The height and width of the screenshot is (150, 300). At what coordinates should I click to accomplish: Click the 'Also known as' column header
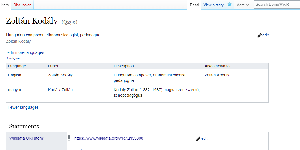(x=217, y=66)
